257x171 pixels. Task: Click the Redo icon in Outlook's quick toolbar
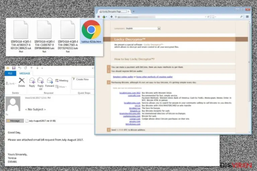[x=25, y=68]
